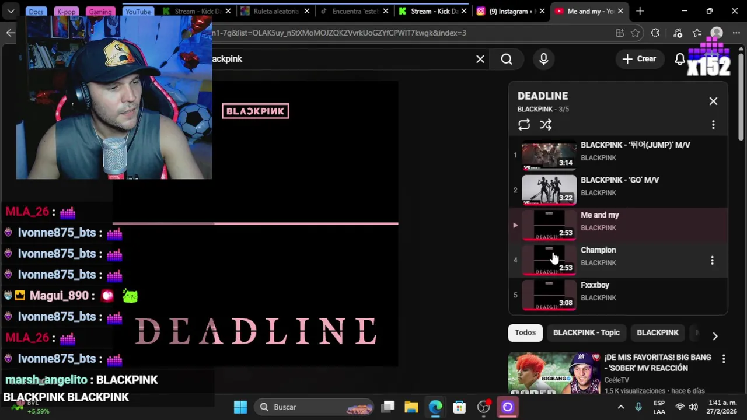Click the system tray microphone icon

[x=638, y=407]
